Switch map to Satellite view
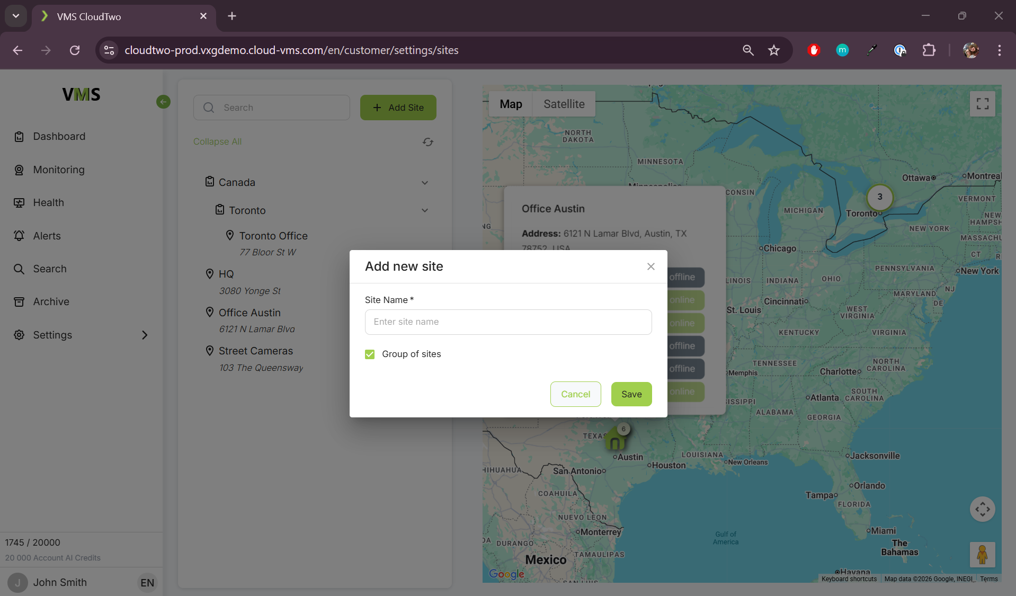1016x596 pixels. [564, 104]
